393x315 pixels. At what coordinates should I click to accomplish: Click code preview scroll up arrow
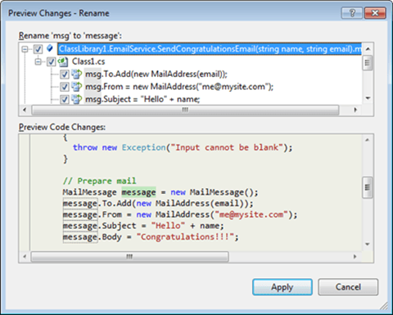[368, 140]
